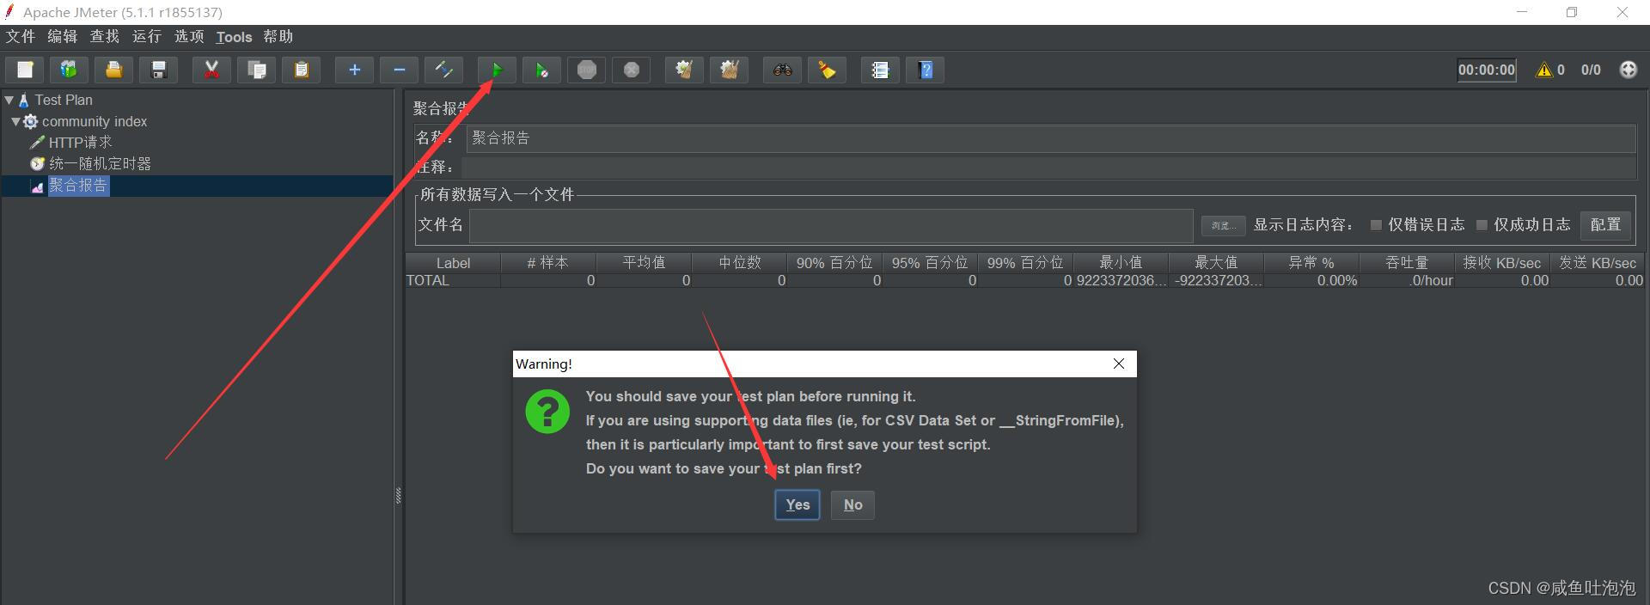Viewport: 1650px width, 605px height.
Task: Select the Test Plan tree item
Action: [x=64, y=100]
